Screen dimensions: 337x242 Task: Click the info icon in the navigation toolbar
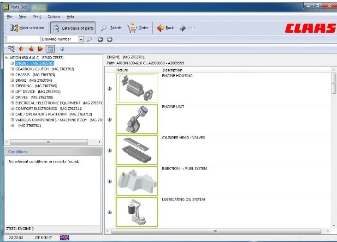[x=62, y=48]
